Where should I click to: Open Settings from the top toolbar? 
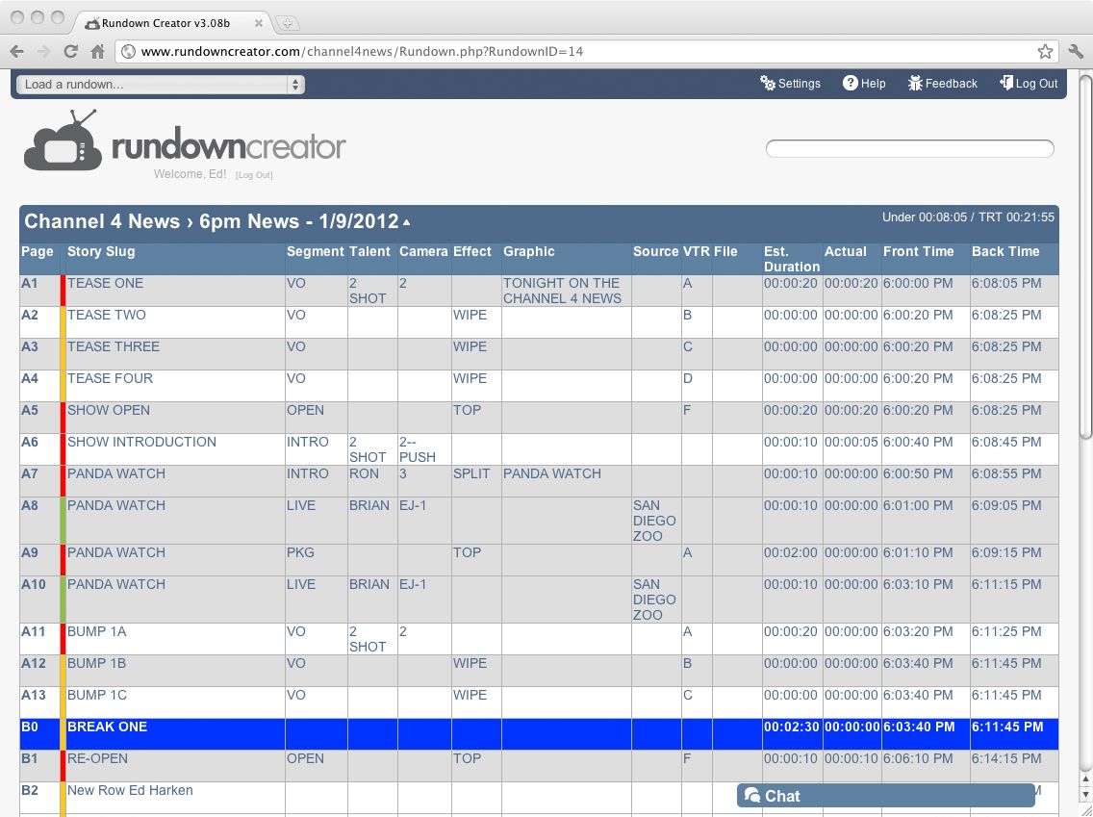pos(791,84)
